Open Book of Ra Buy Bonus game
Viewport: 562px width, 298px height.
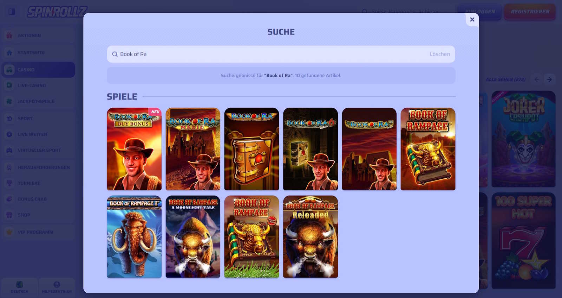click(134, 149)
